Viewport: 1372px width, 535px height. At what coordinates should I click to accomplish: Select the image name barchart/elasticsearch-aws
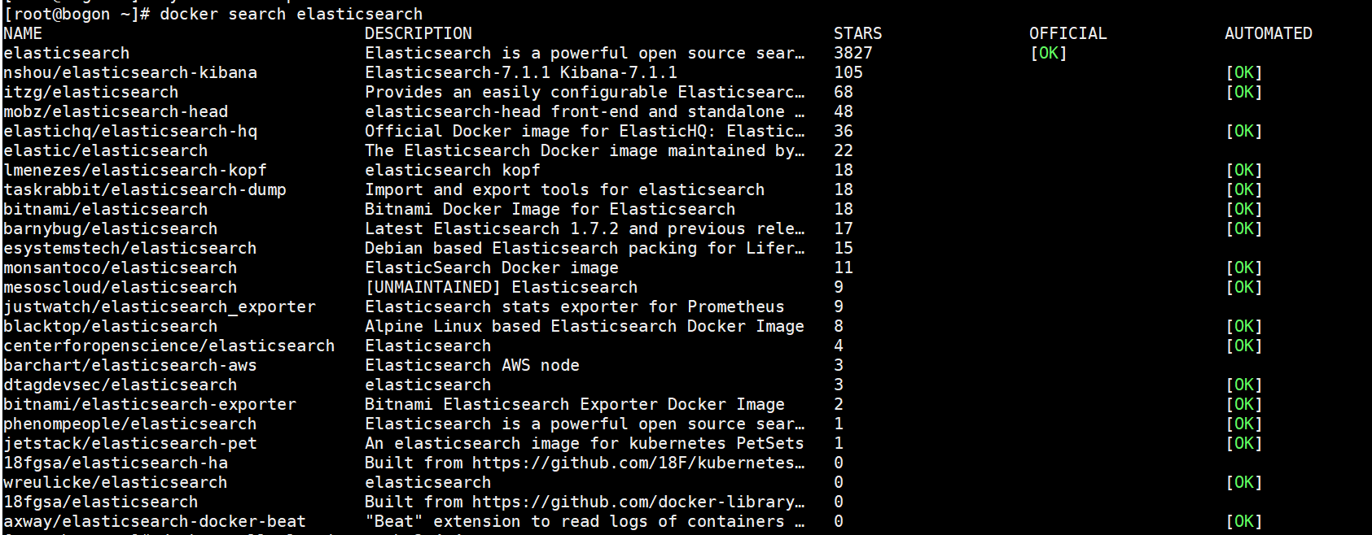[130, 365]
